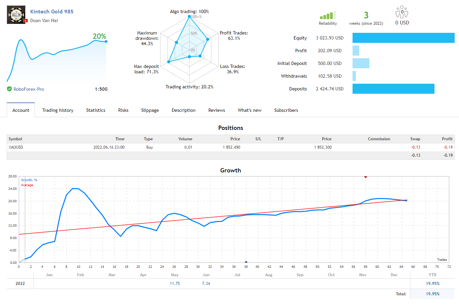Click the Loss Trades: 36.9% label
Viewport: 459px width, 305px height.
point(232,69)
